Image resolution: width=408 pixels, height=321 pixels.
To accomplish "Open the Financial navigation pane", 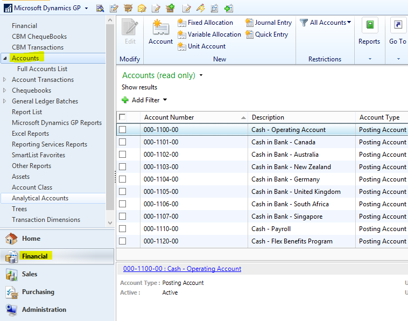I will tap(57, 256).
